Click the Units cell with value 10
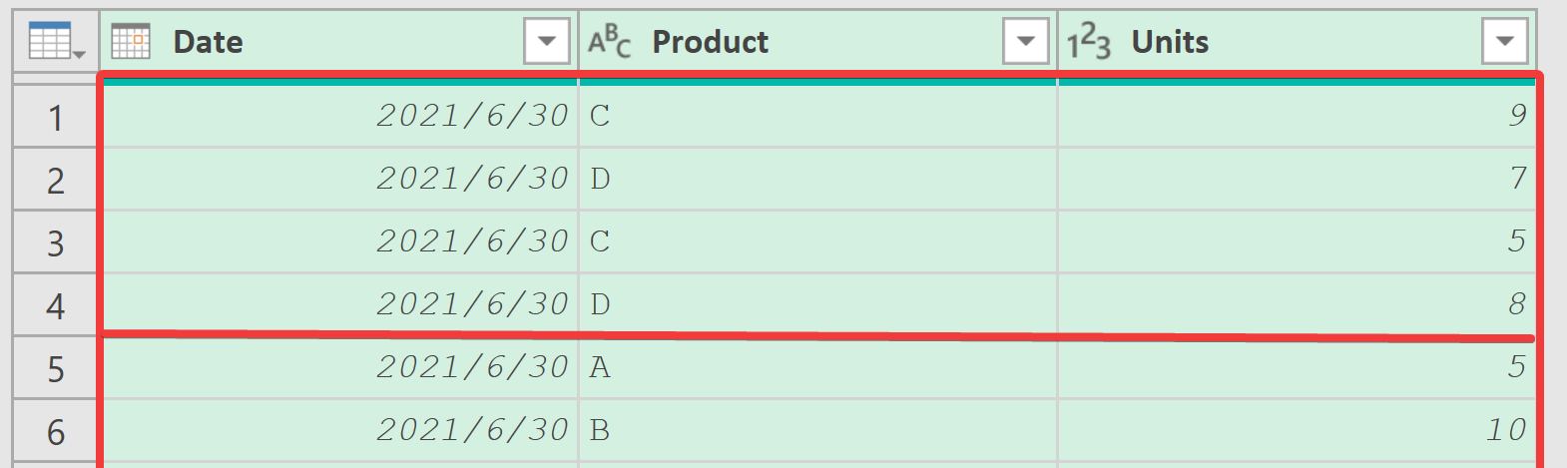The image size is (1567, 468). click(x=1297, y=430)
